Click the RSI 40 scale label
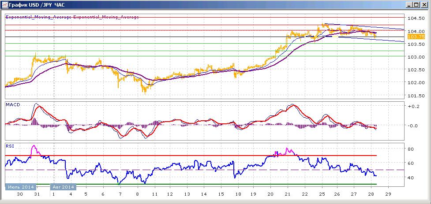 [x=412, y=178]
